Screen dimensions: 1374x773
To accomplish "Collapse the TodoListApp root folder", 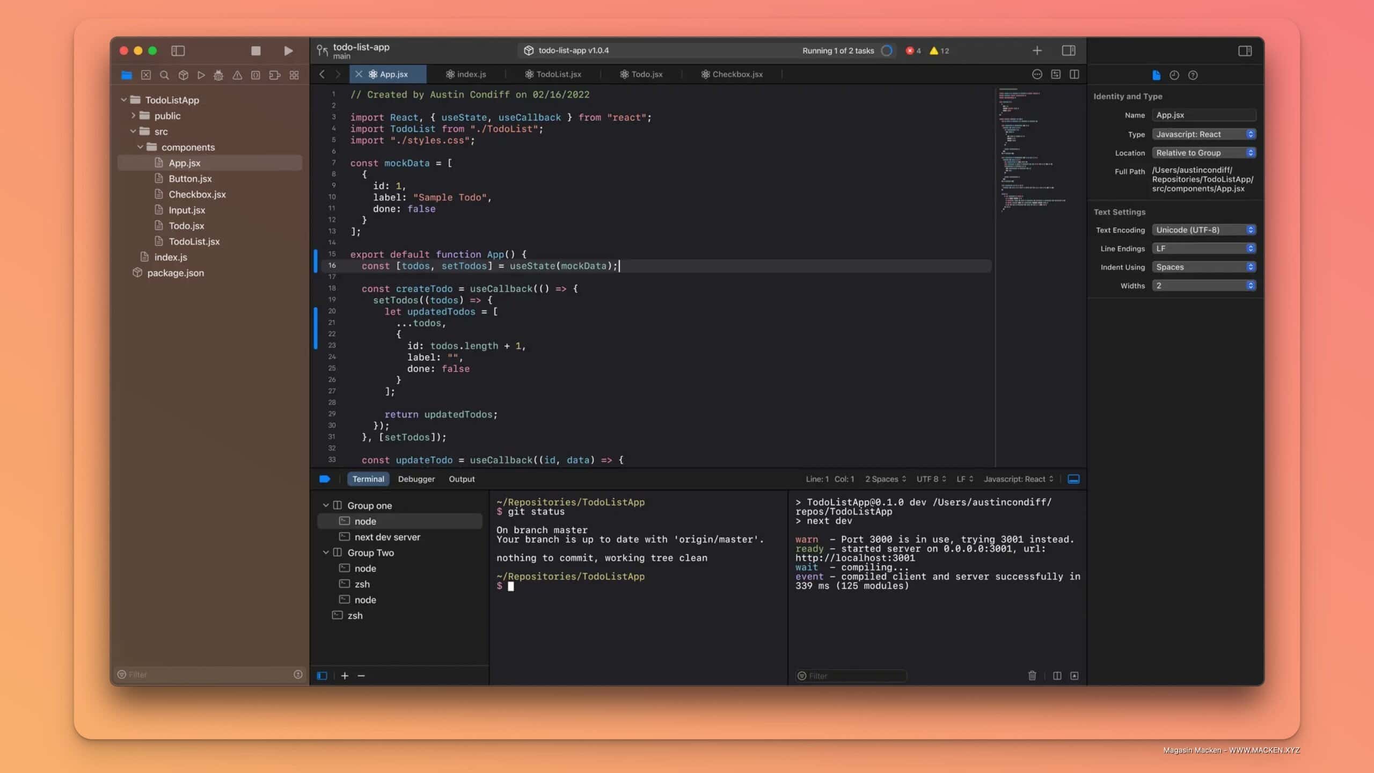I will point(124,100).
